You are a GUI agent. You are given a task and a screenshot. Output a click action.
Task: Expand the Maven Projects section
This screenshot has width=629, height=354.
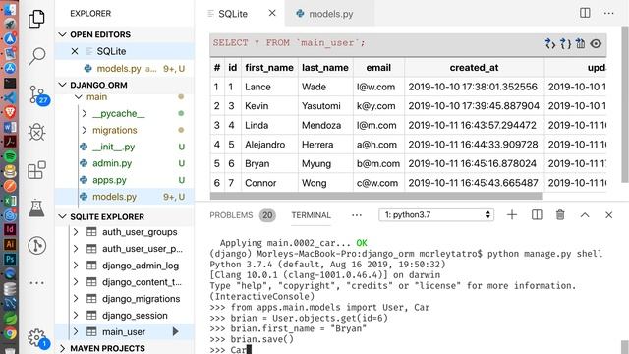(62, 348)
